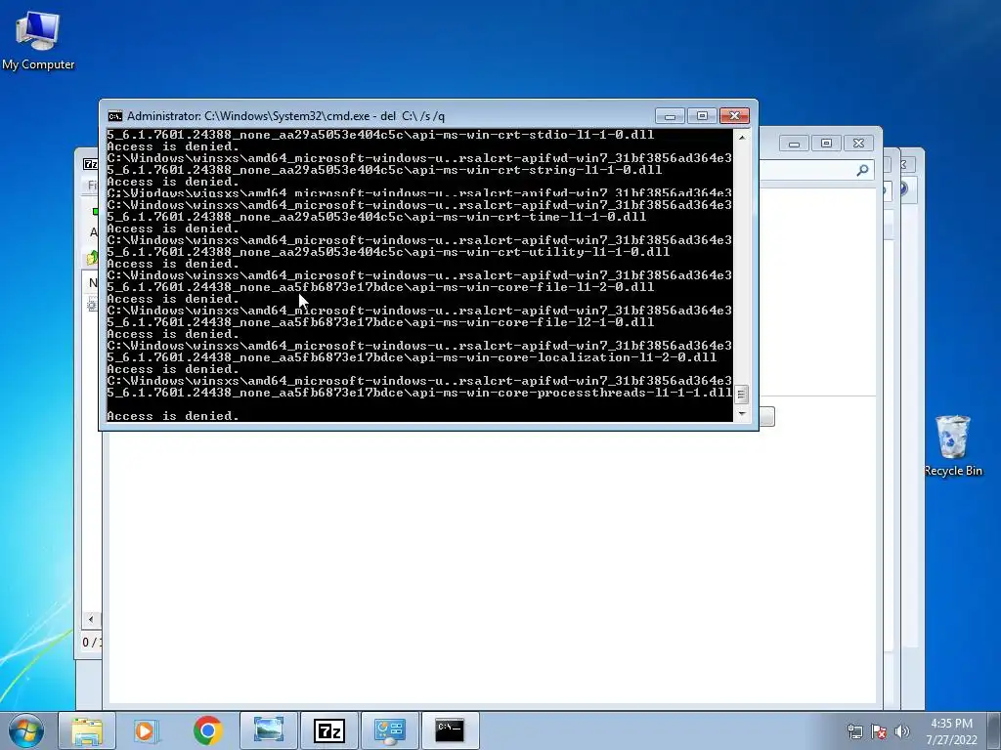Switch to the picture viewer taskbar item
The height and width of the screenshot is (750, 1001).
268,730
